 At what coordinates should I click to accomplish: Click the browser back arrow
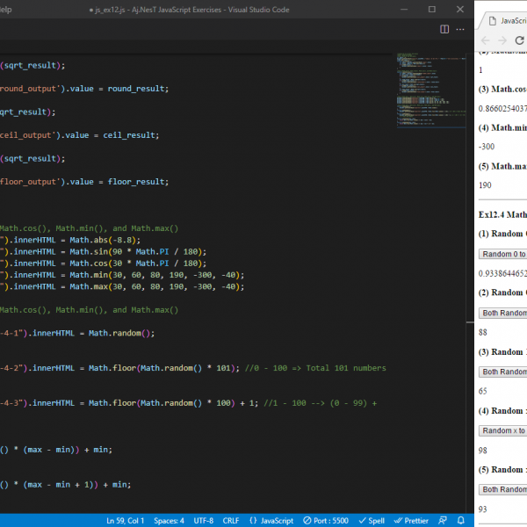[x=486, y=40]
